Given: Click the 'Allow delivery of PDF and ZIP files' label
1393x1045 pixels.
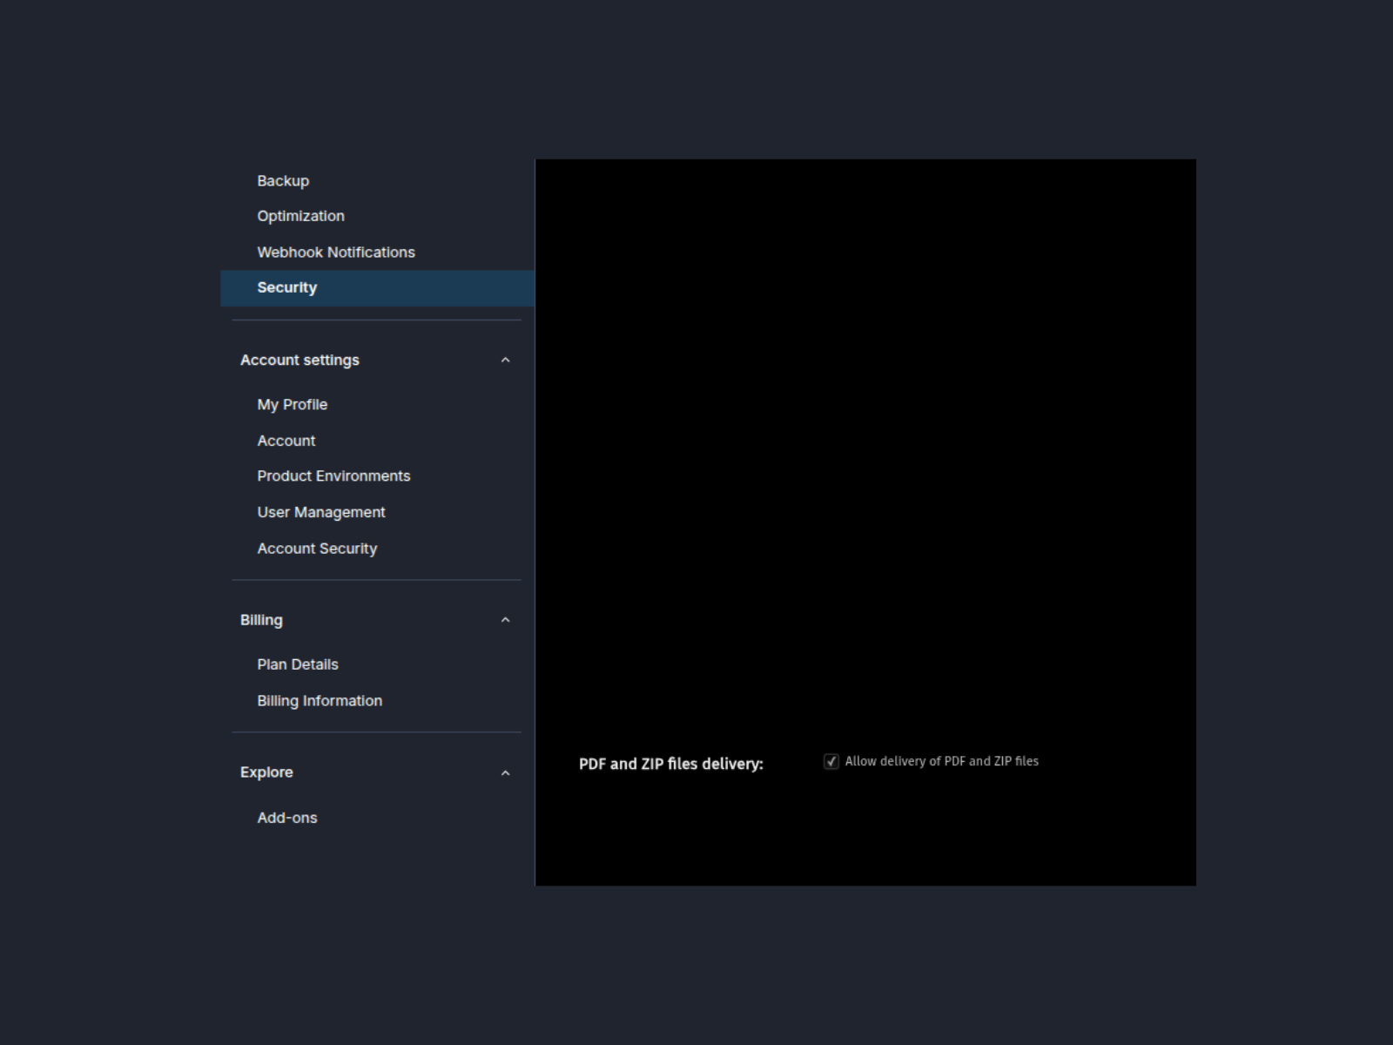Looking at the screenshot, I should point(941,761).
